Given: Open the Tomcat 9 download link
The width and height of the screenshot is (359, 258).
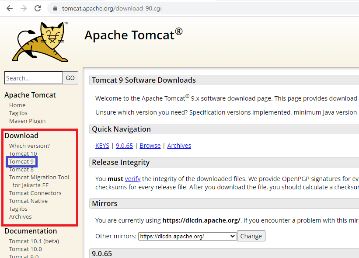Looking at the screenshot, I should click(x=21, y=162).
